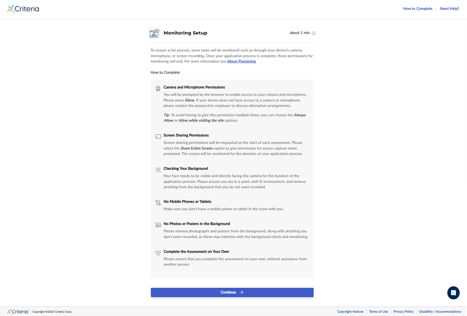Click 'Copyright ©2025 Criteria Corp.' text

pos(52,312)
